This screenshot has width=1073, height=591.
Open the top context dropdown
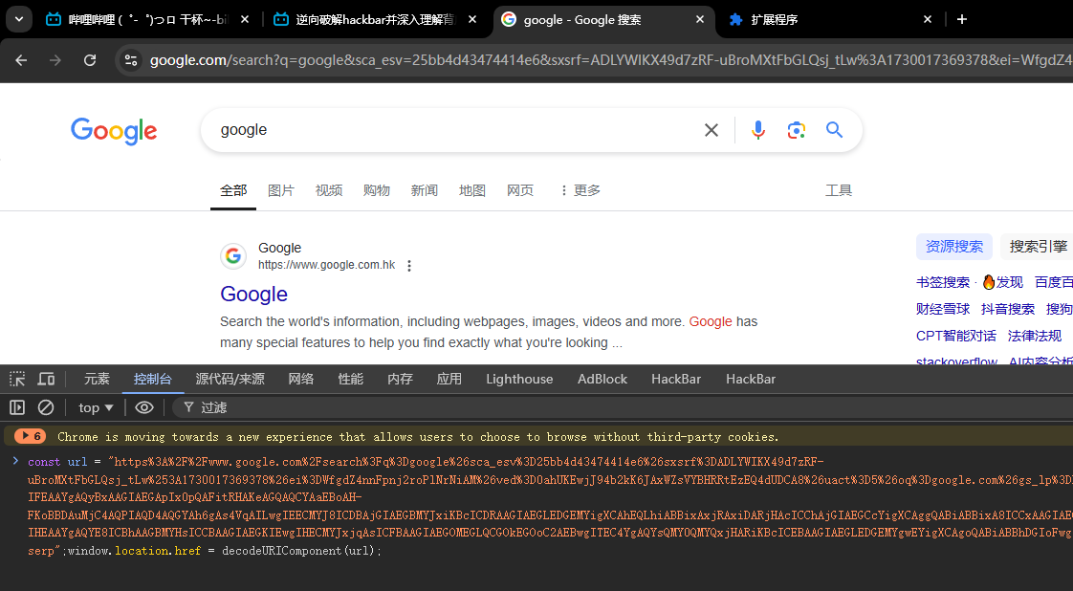(97, 407)
